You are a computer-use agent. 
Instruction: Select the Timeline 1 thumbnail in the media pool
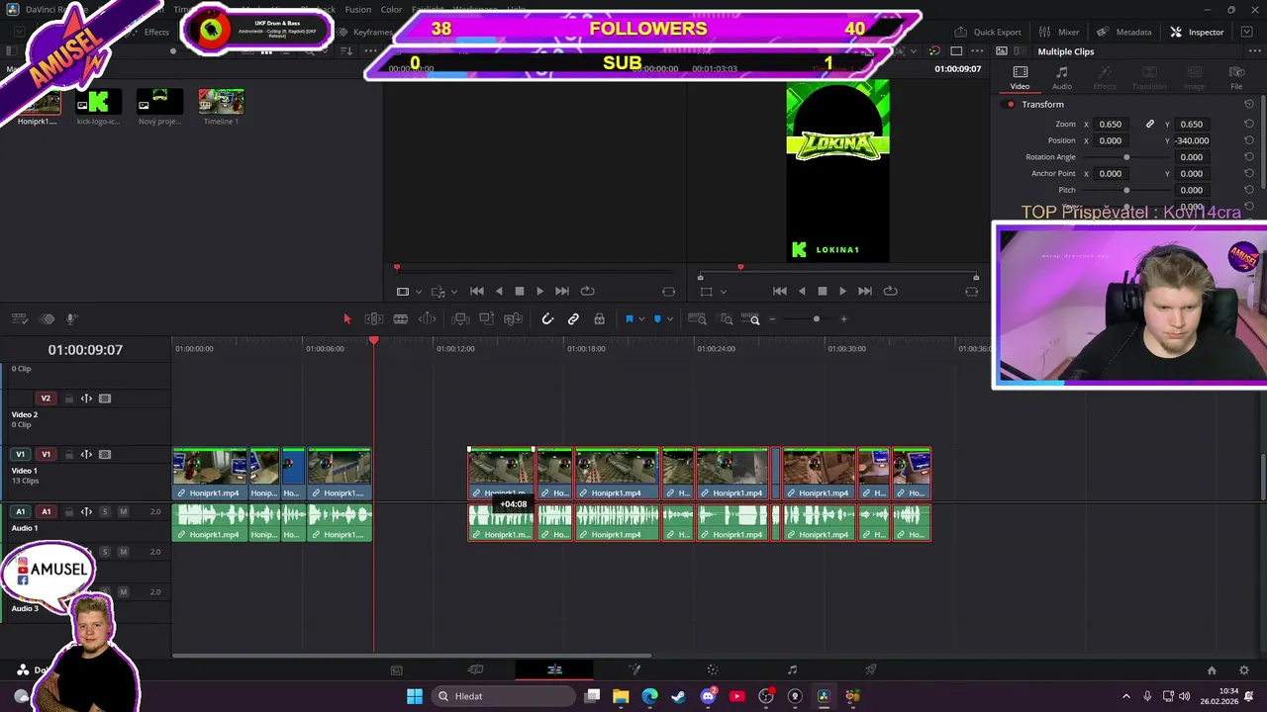[221, 102]
